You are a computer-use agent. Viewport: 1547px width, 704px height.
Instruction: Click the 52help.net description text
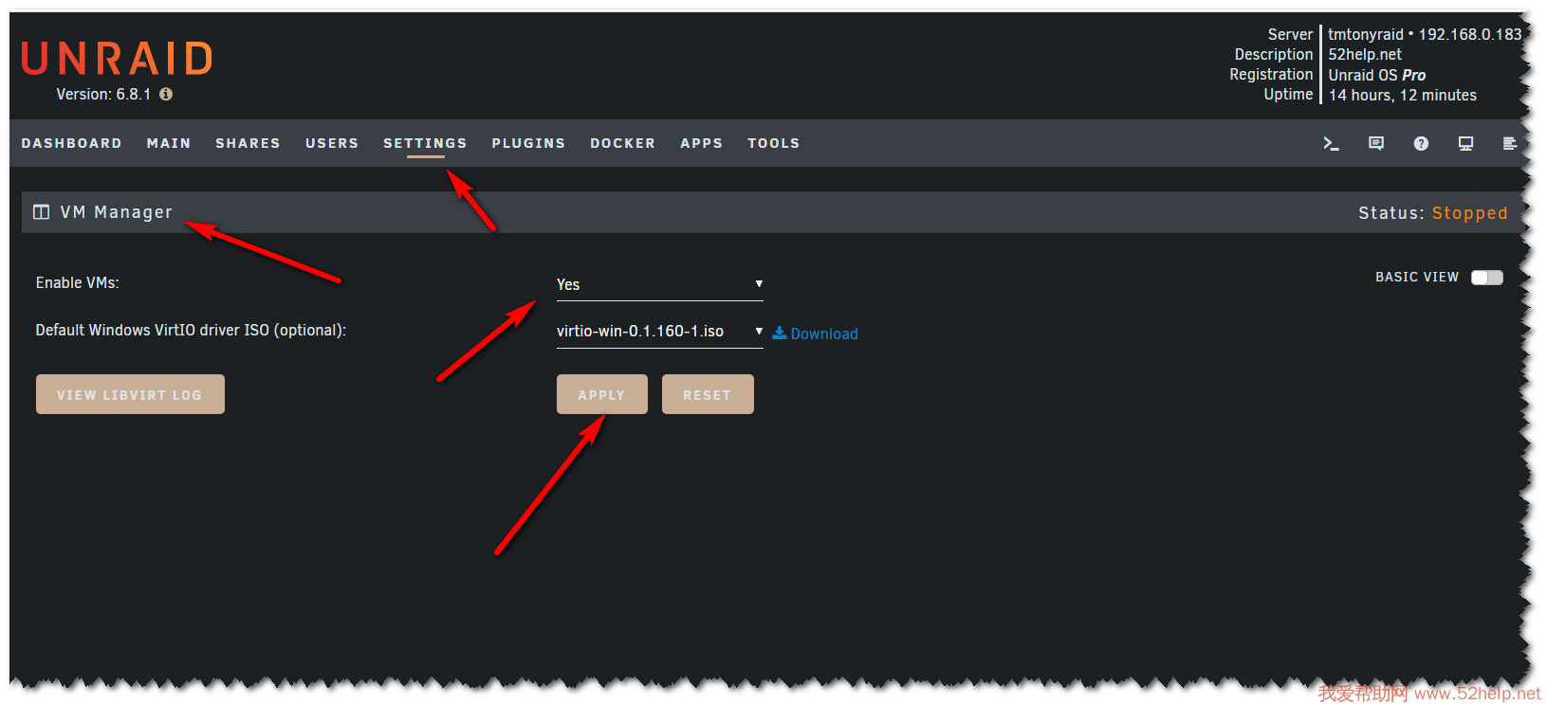(x=1365, y=54)
